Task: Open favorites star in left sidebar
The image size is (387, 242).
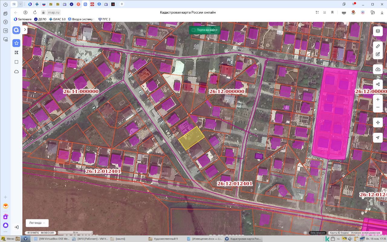Action: (x=16, y=43)
